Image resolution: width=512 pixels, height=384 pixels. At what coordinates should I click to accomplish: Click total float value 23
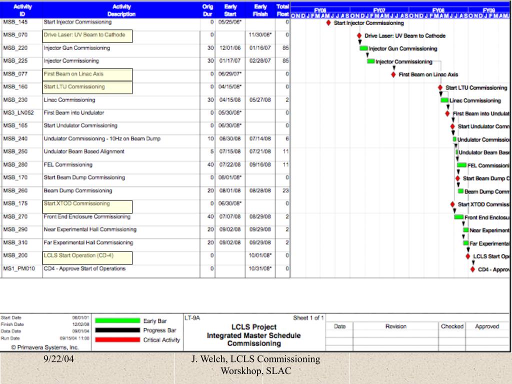[285, 190]
